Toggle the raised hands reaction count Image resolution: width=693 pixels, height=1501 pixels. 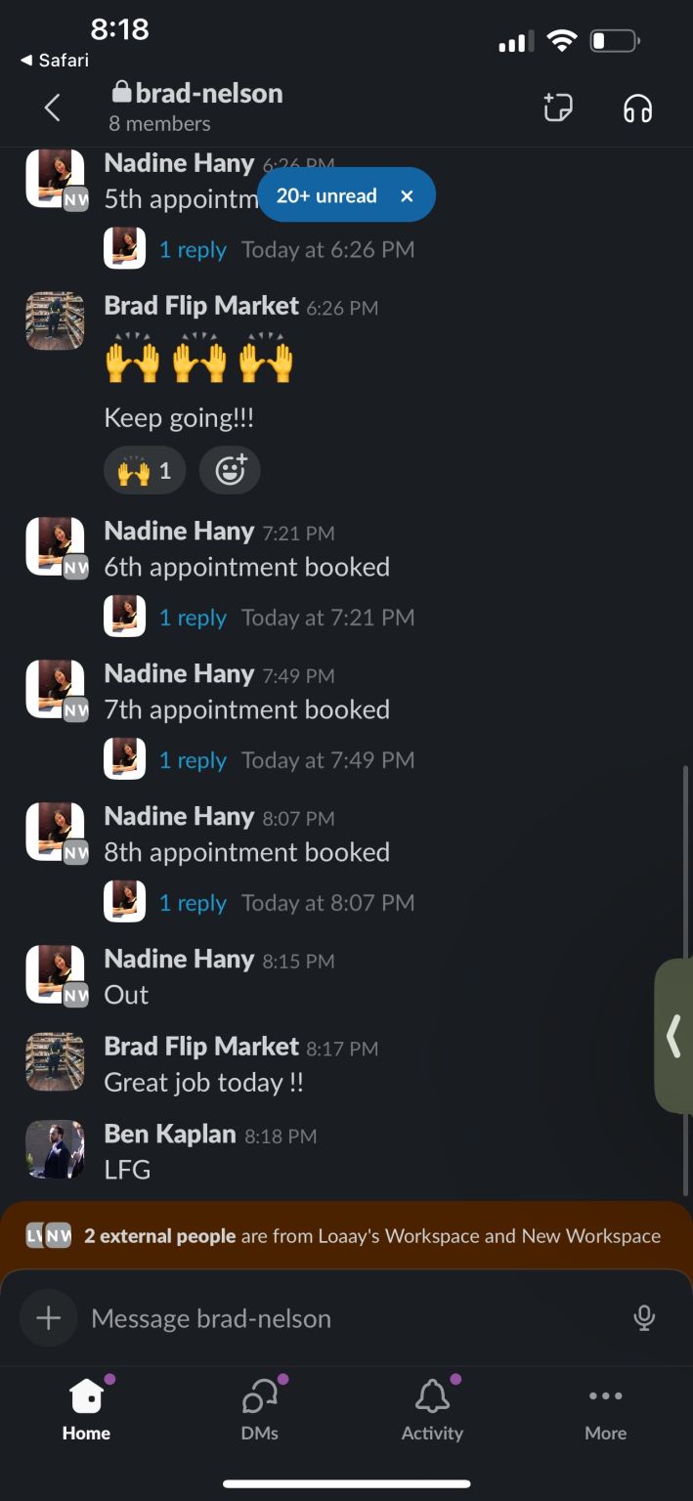pyautogui.click(x=145, y=471)
